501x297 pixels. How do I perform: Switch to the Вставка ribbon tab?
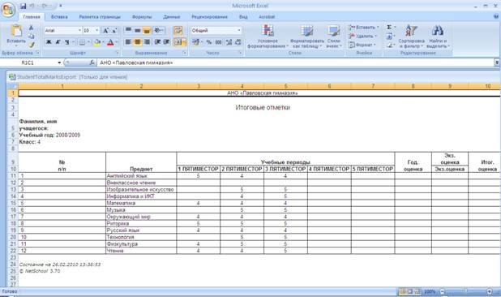(59, 16)
